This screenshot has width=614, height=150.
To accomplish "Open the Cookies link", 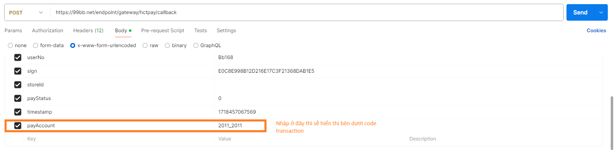I will (x=596, y=31).
